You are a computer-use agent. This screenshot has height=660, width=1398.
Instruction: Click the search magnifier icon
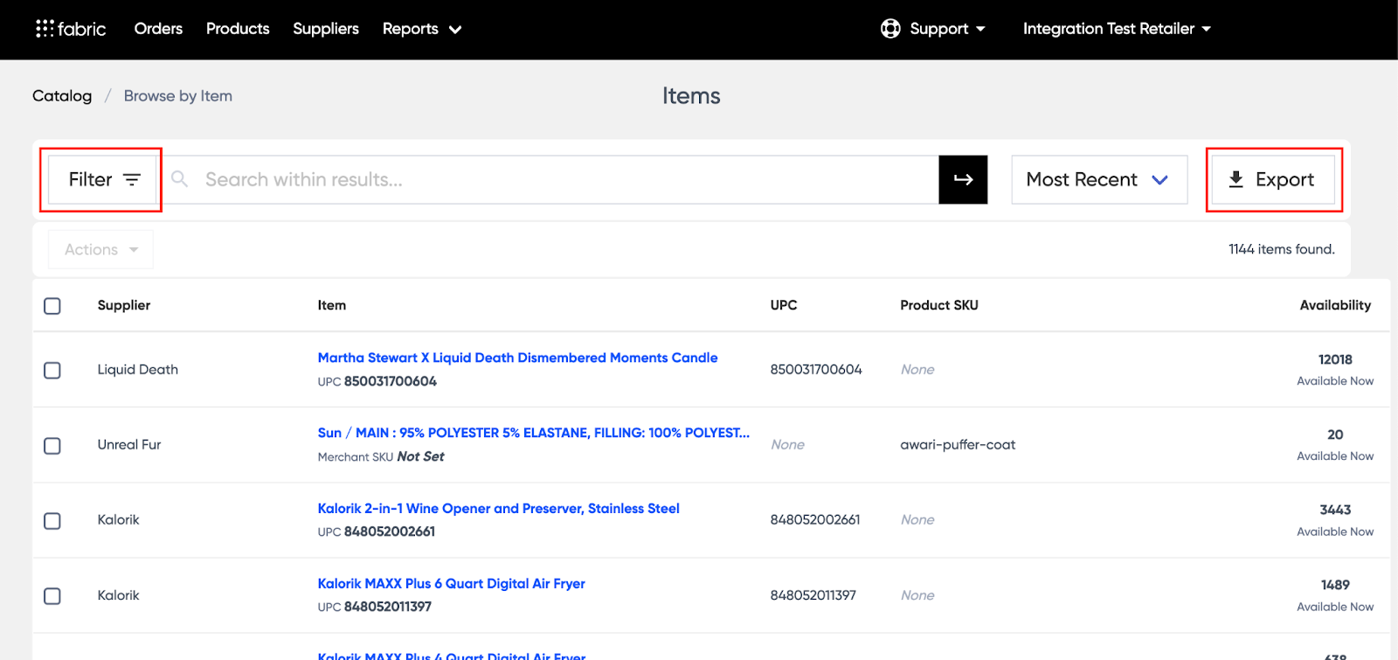click(180, 179)
